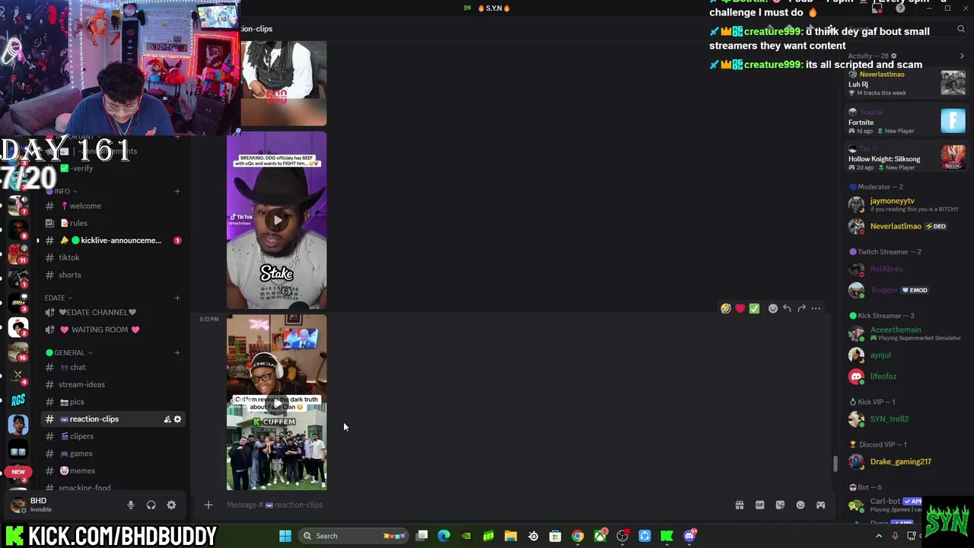Open member Neverlastlmao moderator profile
This screenshot has width=974, height=548.
point(906,226)
